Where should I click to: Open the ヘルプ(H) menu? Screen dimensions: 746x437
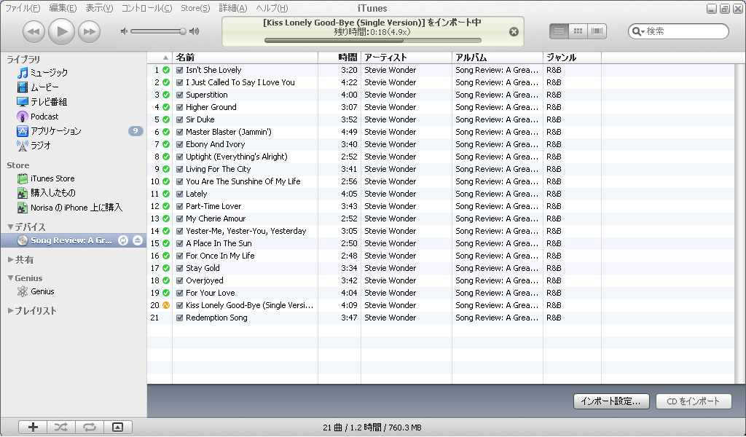pos(272,8)
